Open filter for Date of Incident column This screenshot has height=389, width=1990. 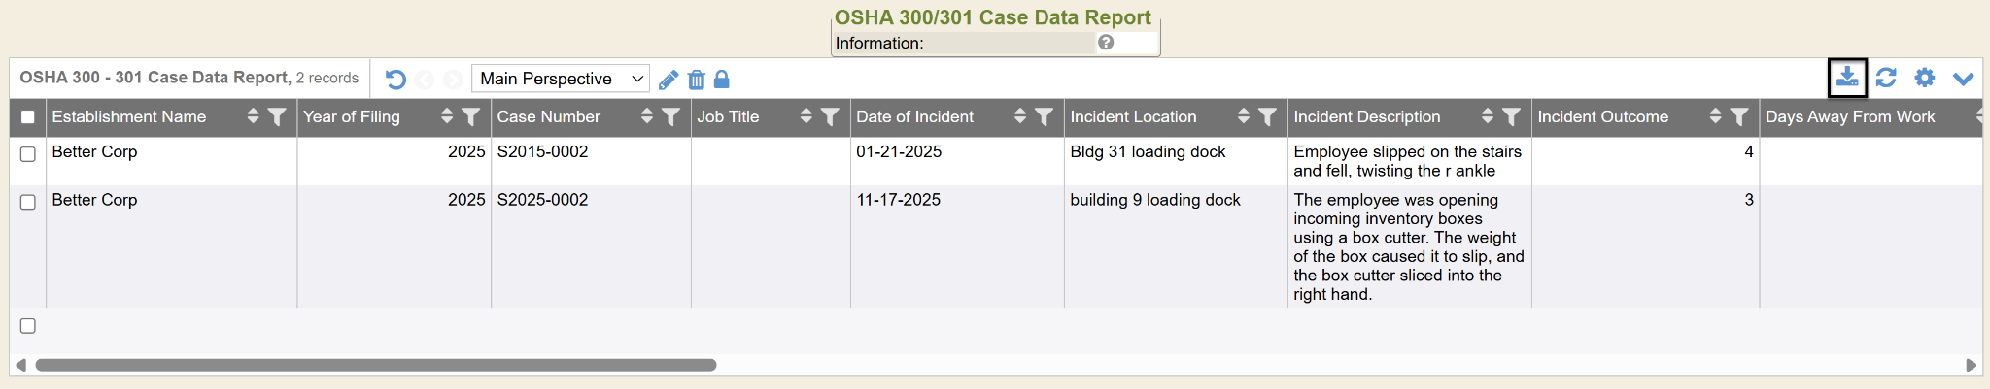tap(1045, 117)
